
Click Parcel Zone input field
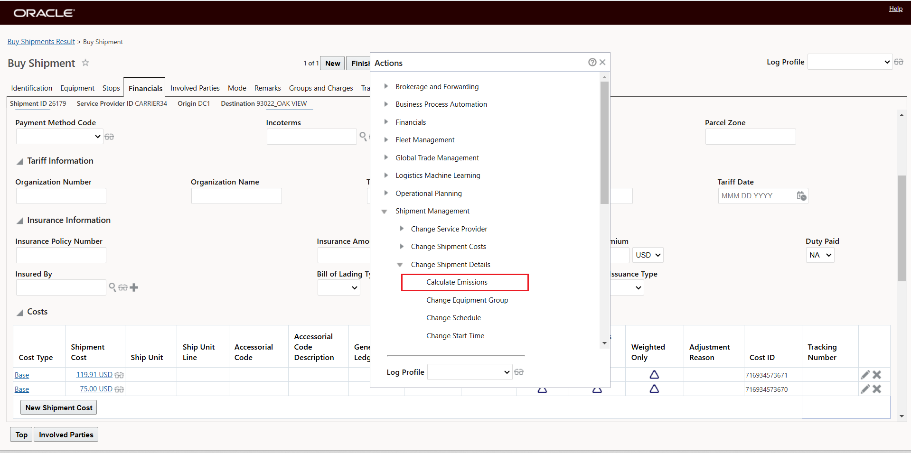point(751,137)
